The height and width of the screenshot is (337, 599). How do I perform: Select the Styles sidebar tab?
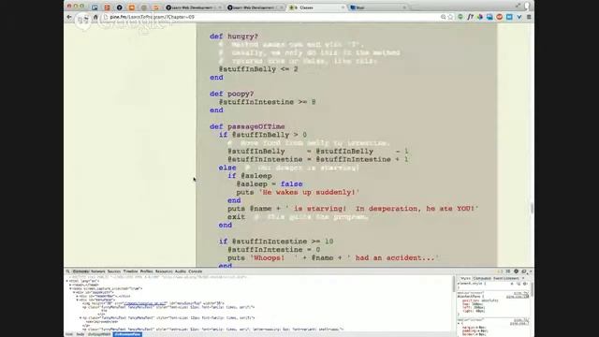click(465, 278)
